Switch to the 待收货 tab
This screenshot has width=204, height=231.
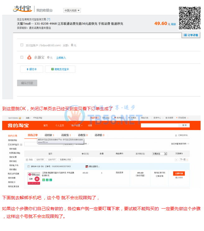pyautogui.click(x=83, y=135)
